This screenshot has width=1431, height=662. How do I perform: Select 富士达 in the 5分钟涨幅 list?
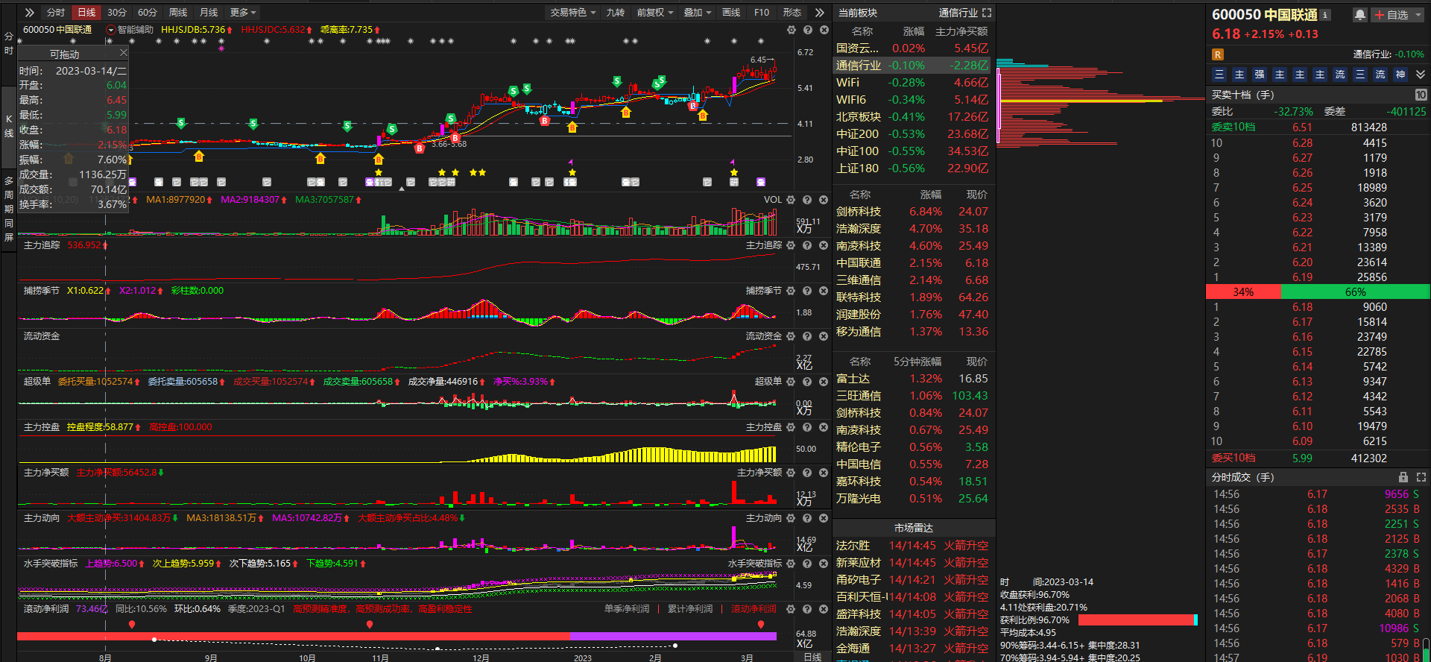click(912, 379)
